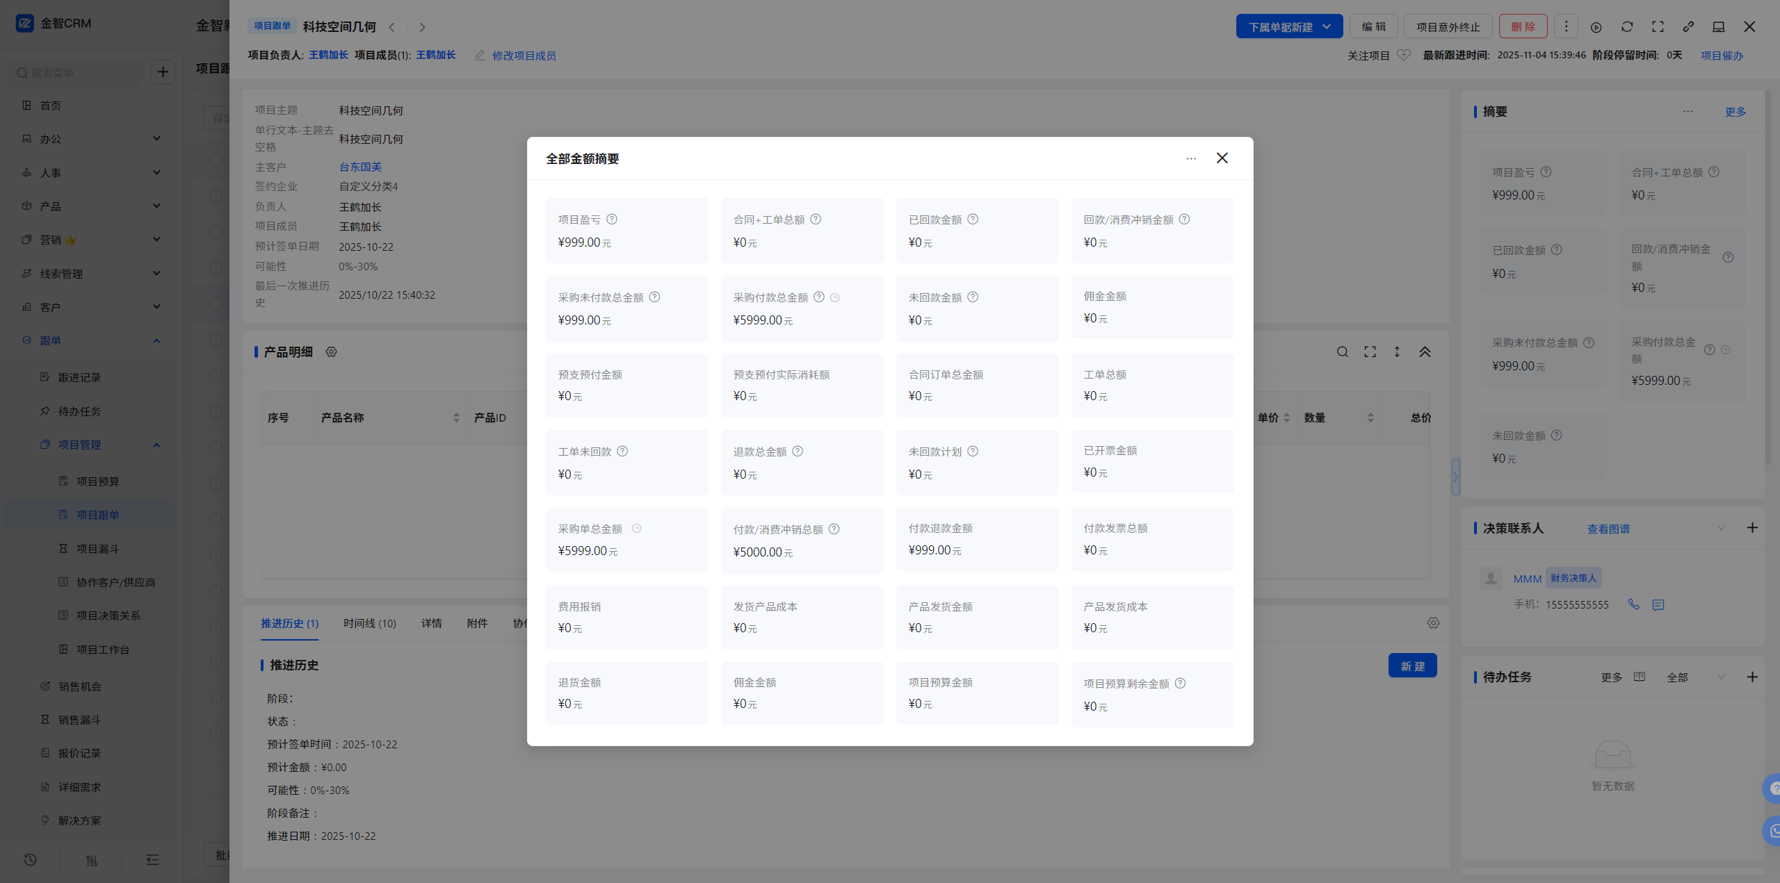Click help icon next to 项目盈亏 in dialog
This screenshot has width=1780, height=883.
click(612, 220)
